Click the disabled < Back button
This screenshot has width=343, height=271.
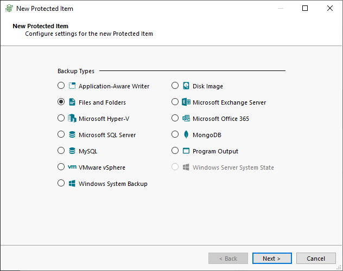[x=228, y=259]
